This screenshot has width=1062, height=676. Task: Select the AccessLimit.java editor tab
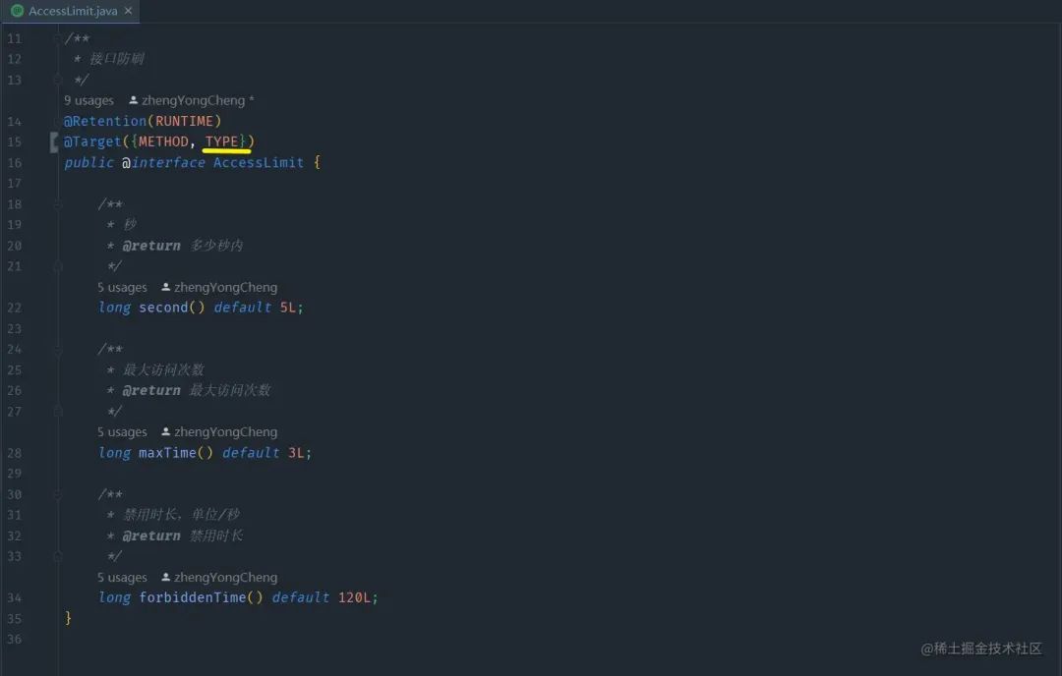72,11
